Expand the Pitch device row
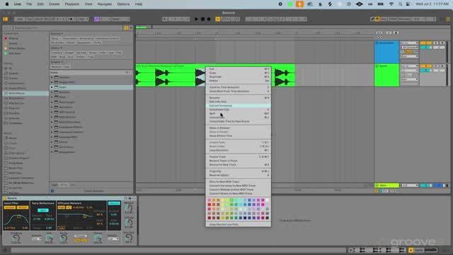Image resolution: width=453 pixels, height=255 pixels. (52, 97)
